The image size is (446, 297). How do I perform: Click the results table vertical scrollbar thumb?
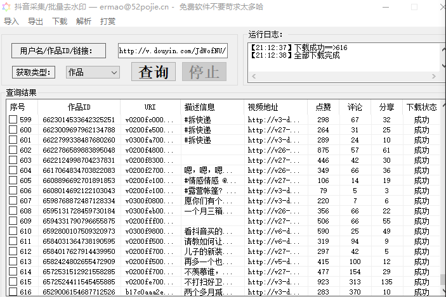tap(443, 279)
